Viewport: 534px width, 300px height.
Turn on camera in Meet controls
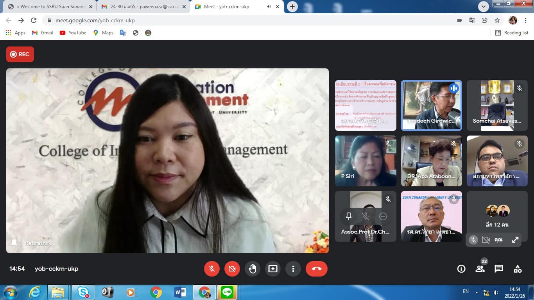click(232, 269)
